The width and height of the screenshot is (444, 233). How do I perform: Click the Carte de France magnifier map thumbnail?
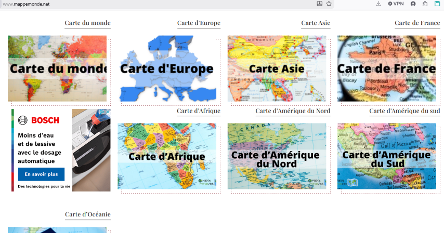click(x=387, y=68)
